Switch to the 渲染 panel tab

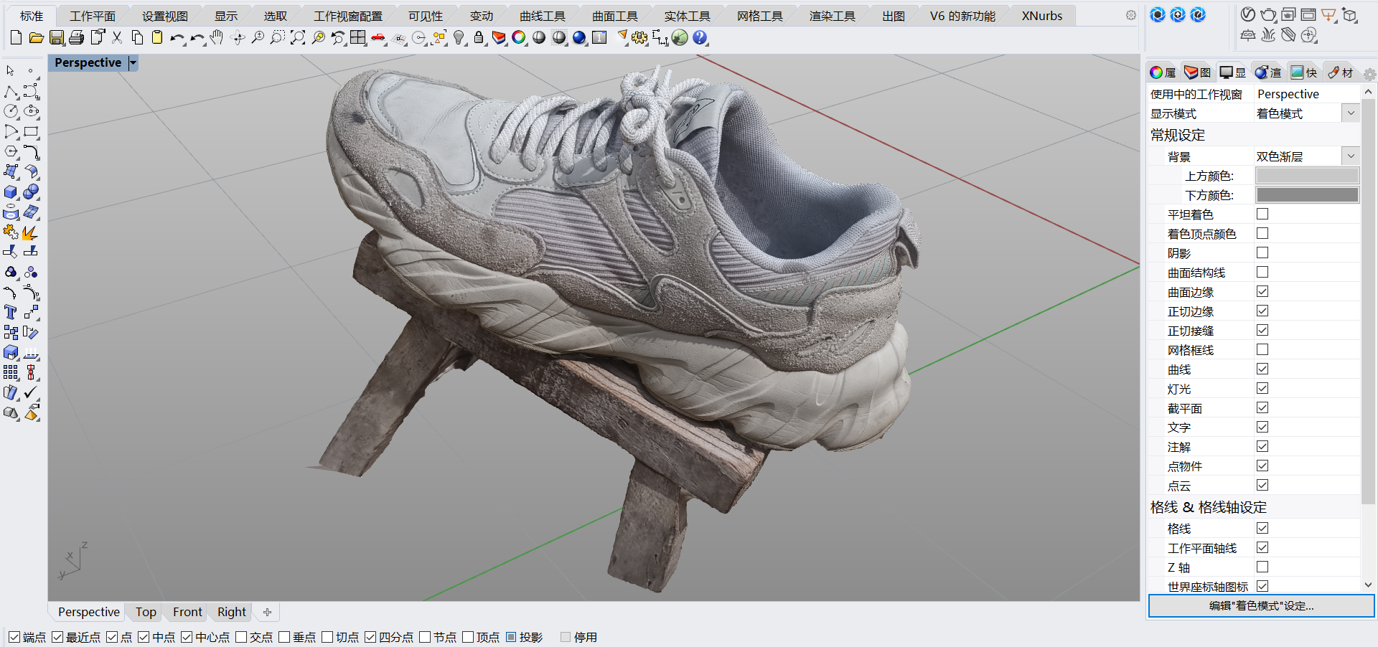(1267, 72)
